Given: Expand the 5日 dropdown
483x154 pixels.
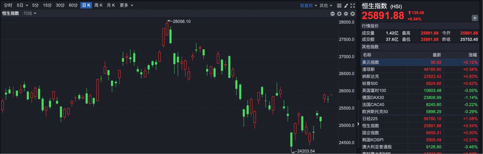Looking at the screenshot, I should (x=22, y=5).
